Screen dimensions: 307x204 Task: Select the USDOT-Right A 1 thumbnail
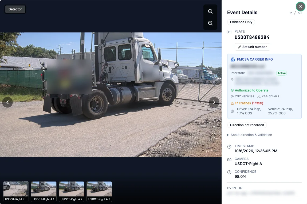[x=44, y=191]
